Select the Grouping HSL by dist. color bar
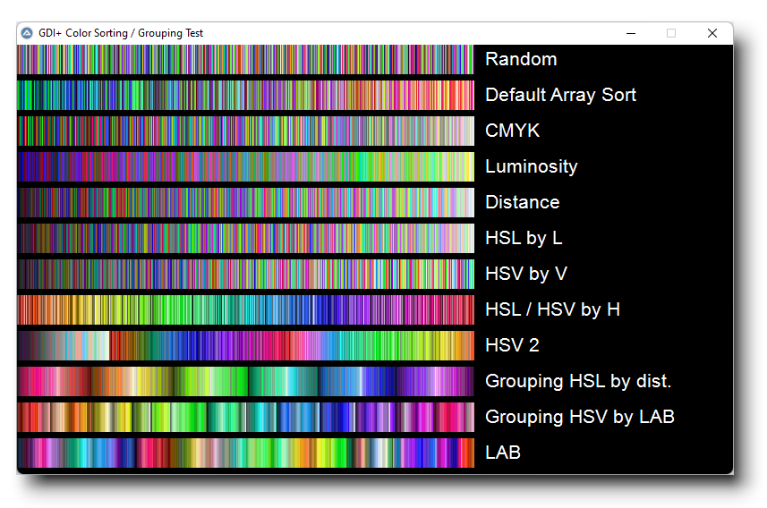 [x=245, y=381]
